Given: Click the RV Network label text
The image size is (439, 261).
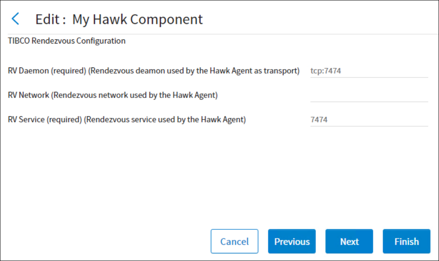Looking at the screenshot, I should [28, 96].
